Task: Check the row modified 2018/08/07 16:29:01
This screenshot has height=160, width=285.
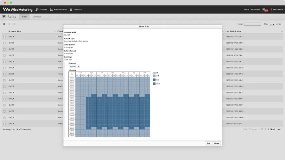Action: click(x=4, y=56)
